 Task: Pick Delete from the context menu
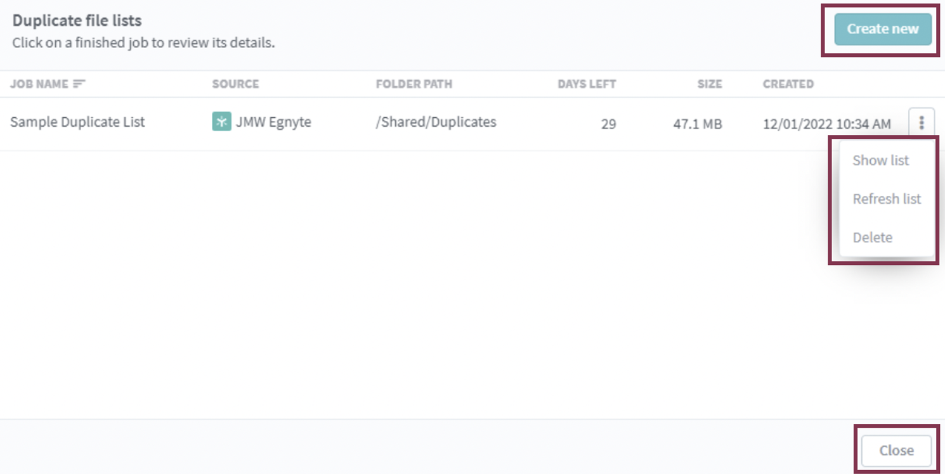(873, 238)
